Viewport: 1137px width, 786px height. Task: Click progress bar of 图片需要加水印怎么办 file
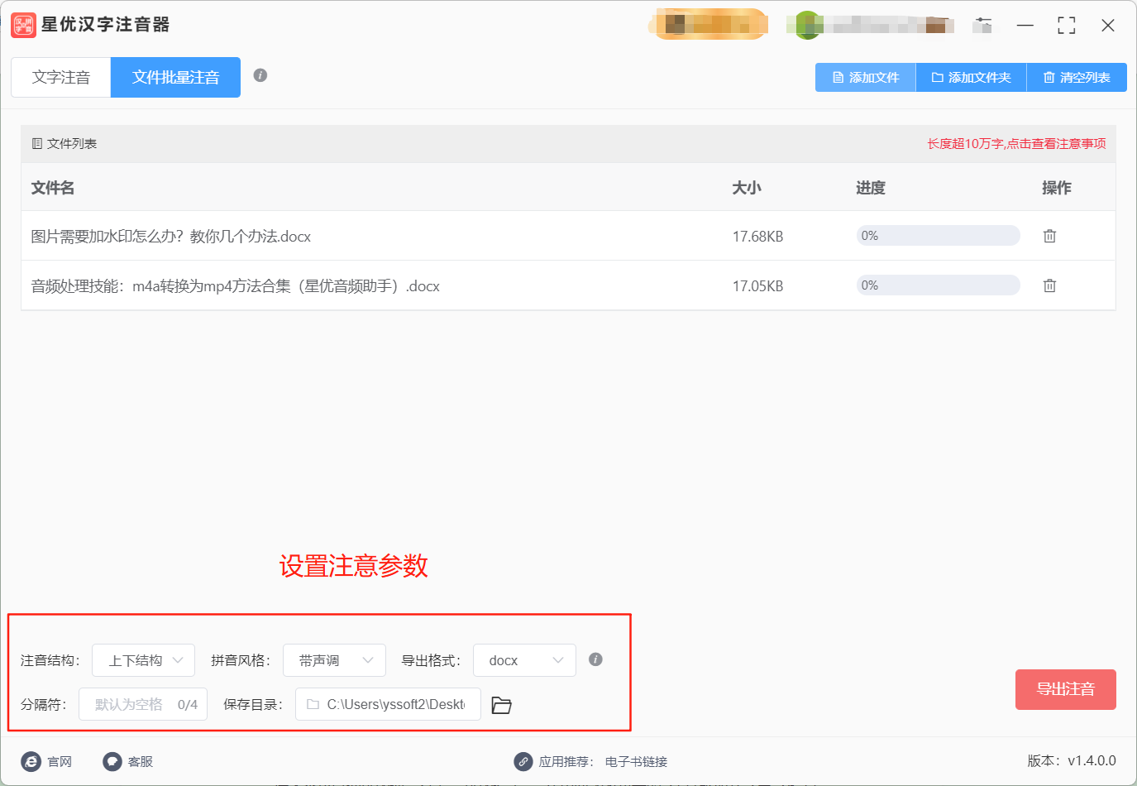coord(939,236)
